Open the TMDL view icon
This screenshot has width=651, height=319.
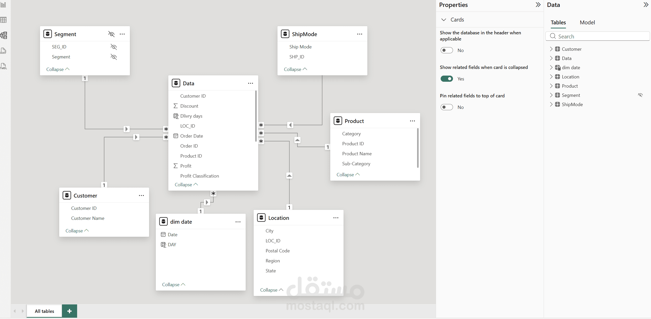[x=4, y=66]
